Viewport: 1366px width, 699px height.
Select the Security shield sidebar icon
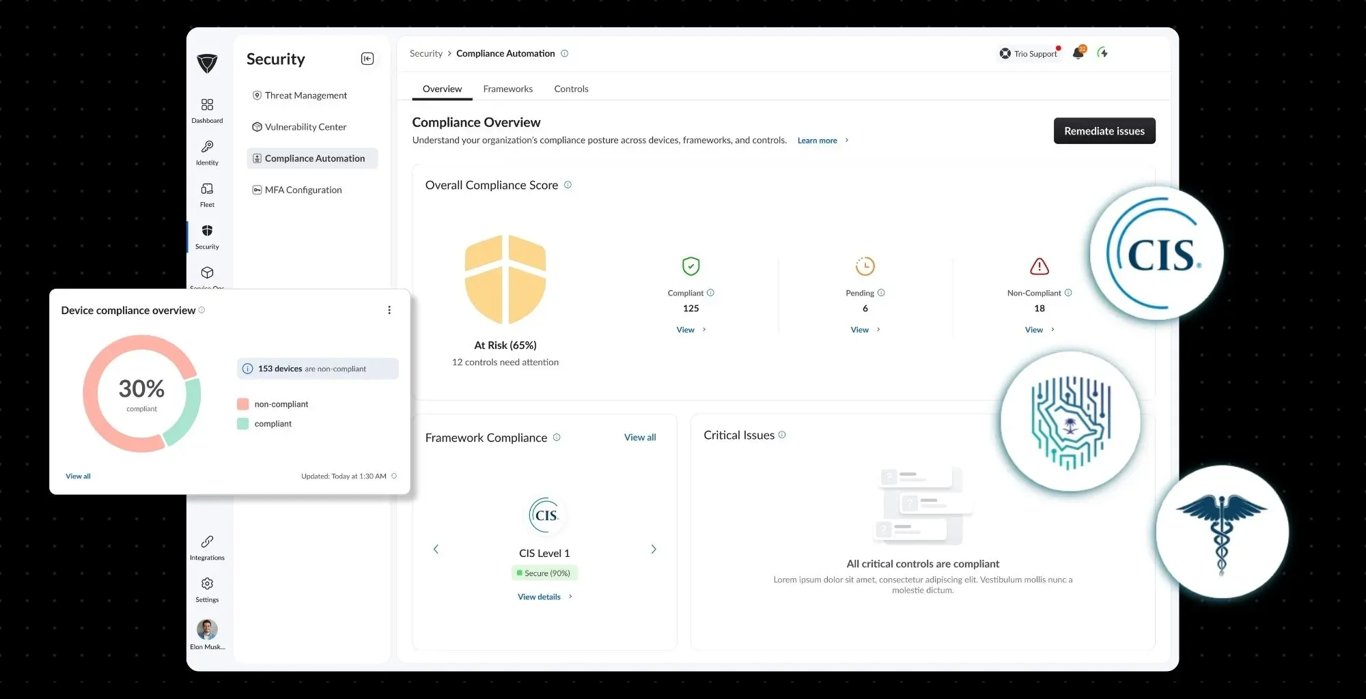click(207, 231)
